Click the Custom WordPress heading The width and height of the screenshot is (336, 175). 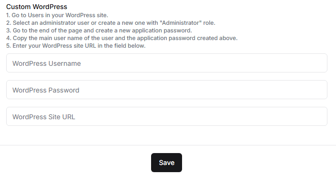37,7
